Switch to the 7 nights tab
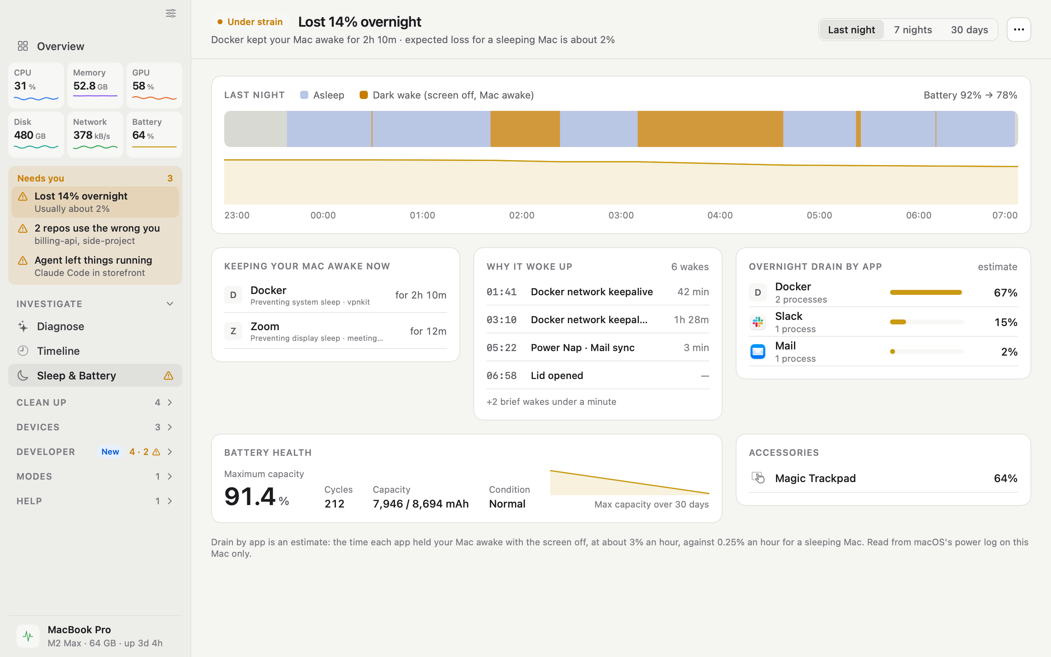 coord(913,30)
